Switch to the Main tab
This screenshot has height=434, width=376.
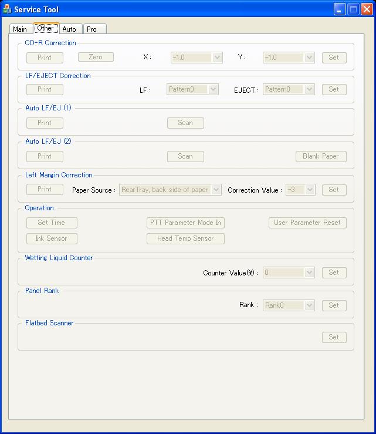[20, 29]
